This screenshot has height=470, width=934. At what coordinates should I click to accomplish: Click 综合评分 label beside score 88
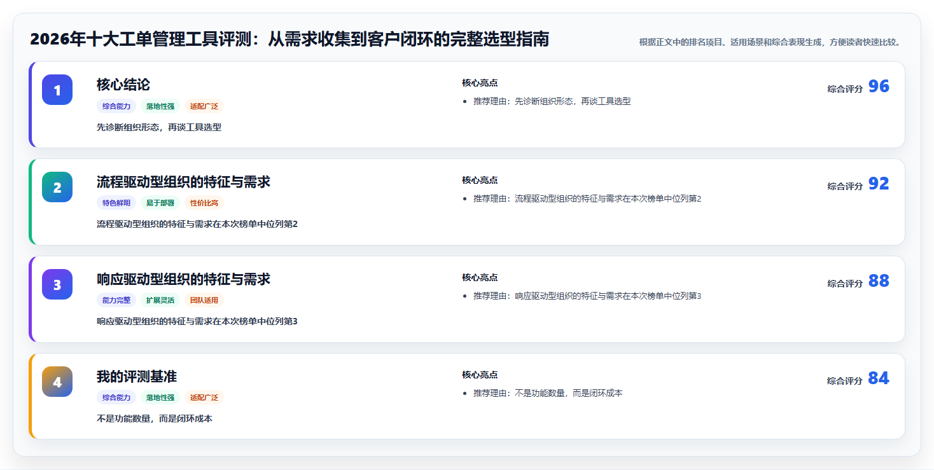coord(845,284)
